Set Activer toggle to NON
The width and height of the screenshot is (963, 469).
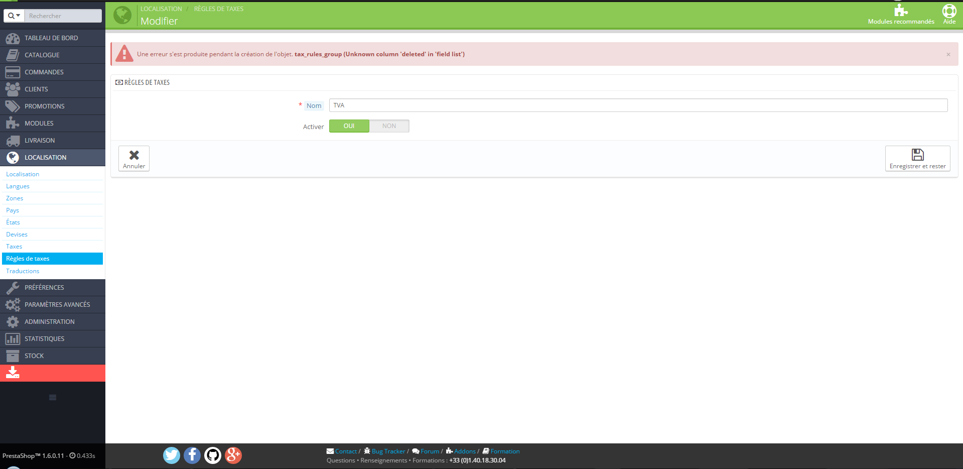tap(389, 126)
